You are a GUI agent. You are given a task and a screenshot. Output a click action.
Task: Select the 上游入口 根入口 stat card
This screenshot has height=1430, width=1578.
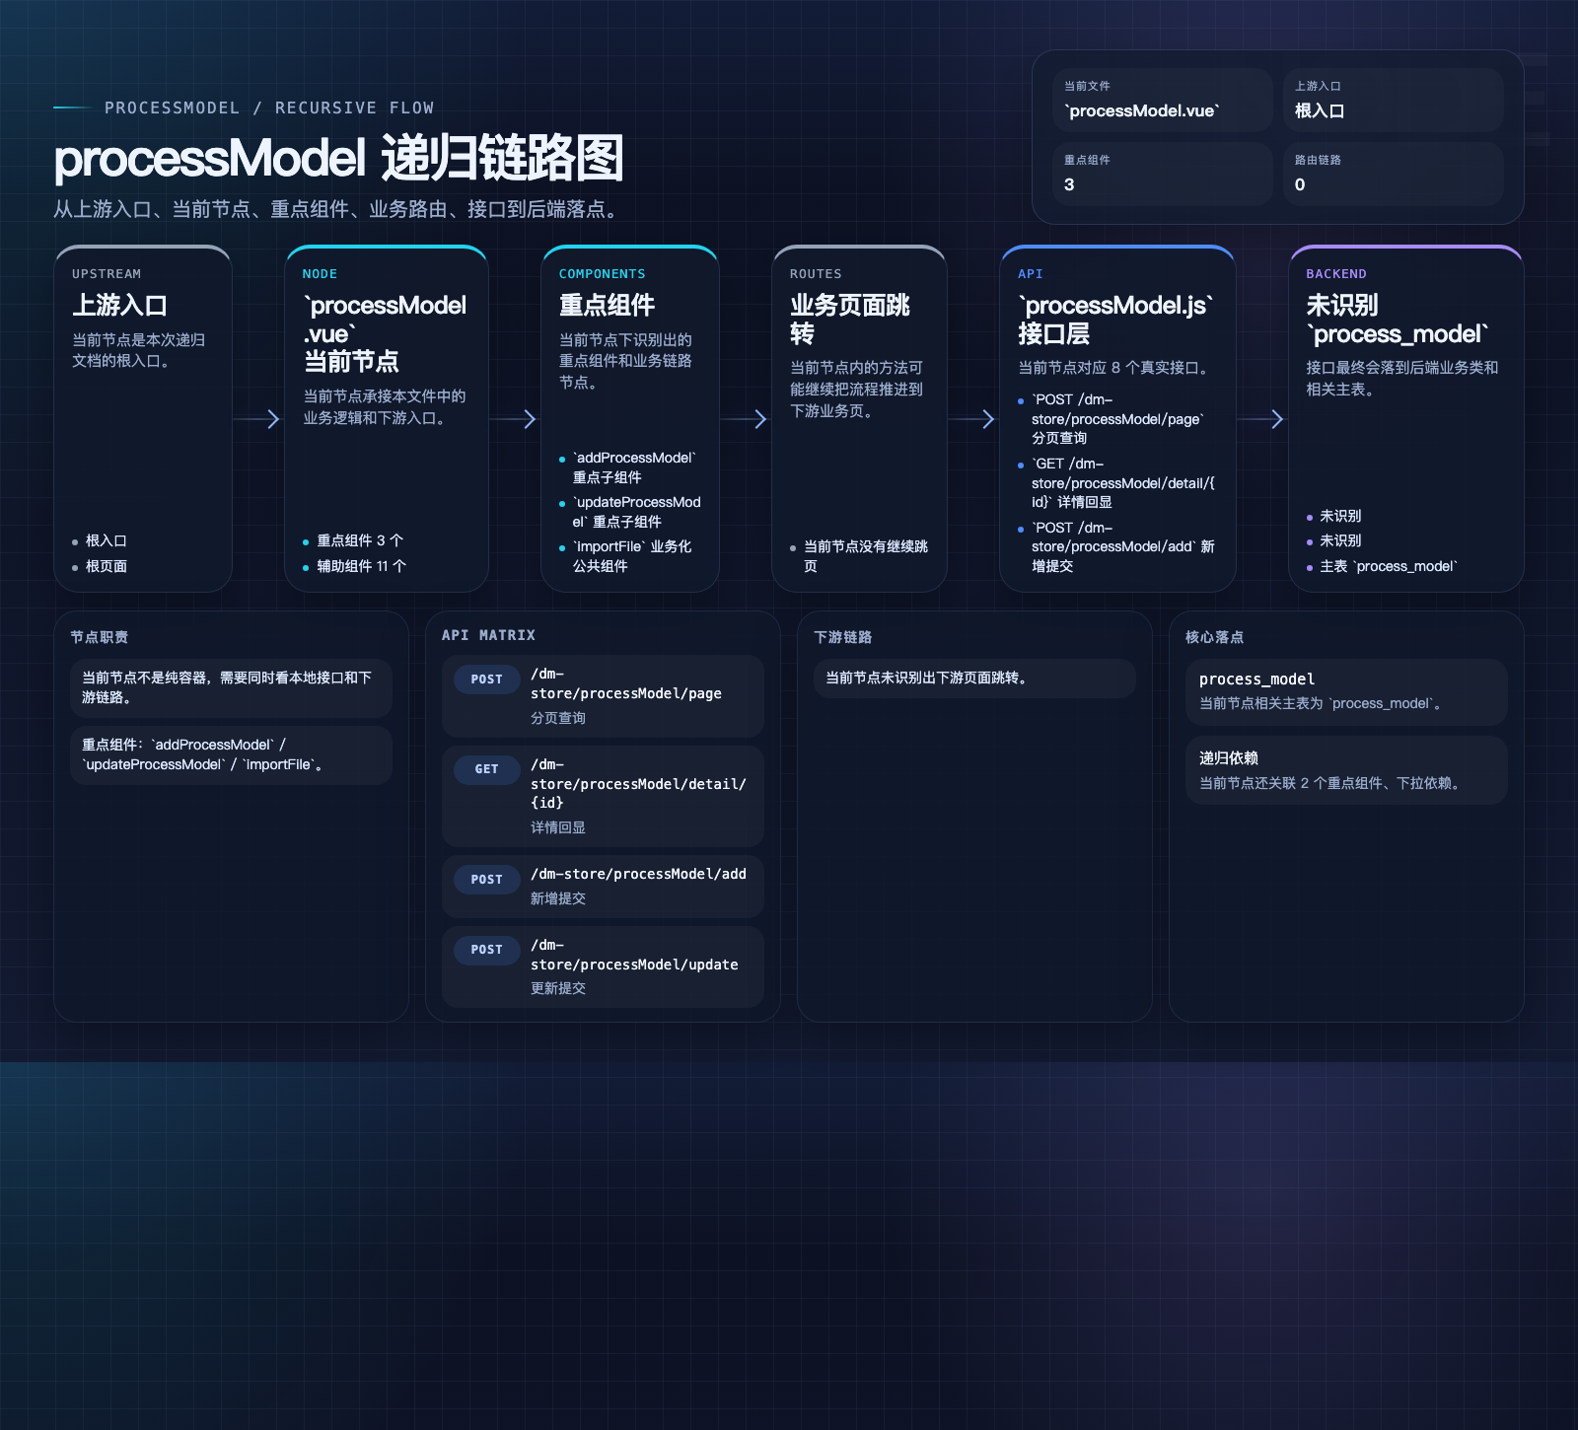pyautogui.click(x=1394, y=101)
